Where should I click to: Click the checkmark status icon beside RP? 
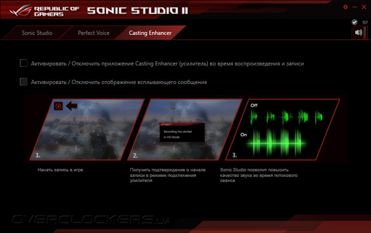tap(354, 22)
